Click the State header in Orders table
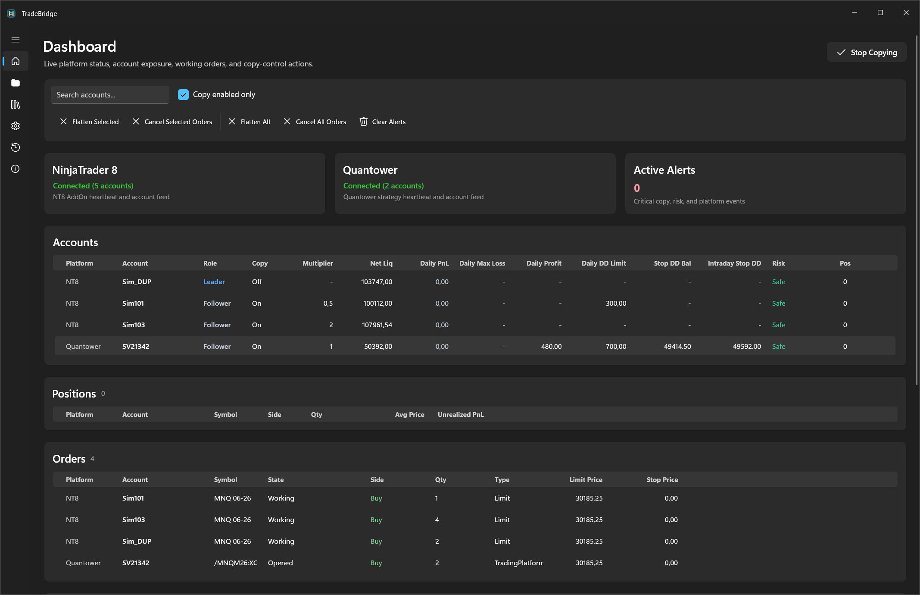The height and width of the screenshot is (595, 920). pyautogui.click(x=276, y=479)
